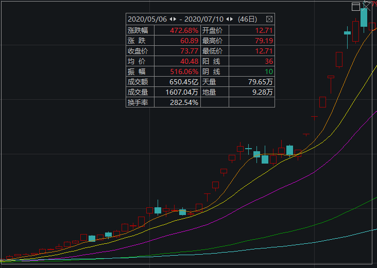Select the end date text 2020/07/10
This screenshot has height=268, width=377.
pos(204,19)
